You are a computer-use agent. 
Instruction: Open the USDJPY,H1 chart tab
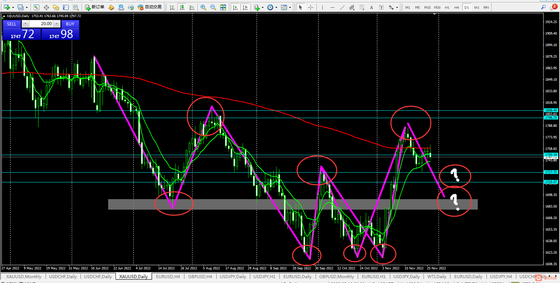pos(265,276)
